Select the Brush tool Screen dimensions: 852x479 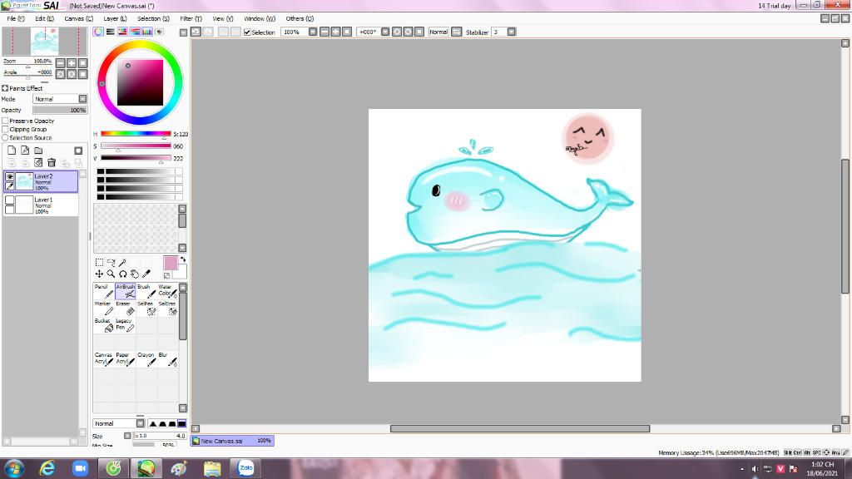(146, 290)
